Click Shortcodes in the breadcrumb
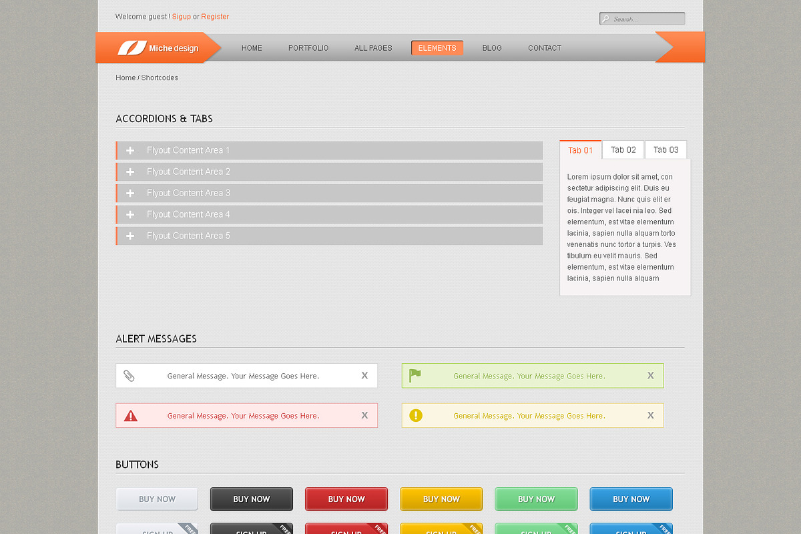The width and height of the screenshot is (801, 534). 160,78
